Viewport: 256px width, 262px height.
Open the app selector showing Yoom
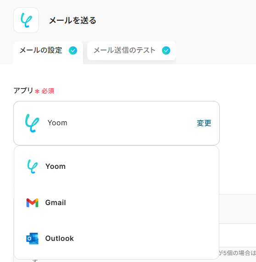click(x=117, y=123)
